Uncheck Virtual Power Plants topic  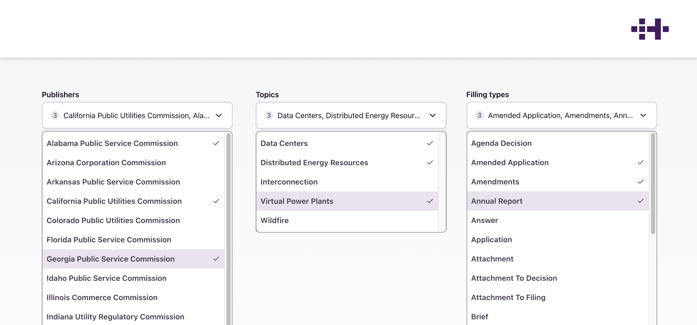[x=347, y=201]
